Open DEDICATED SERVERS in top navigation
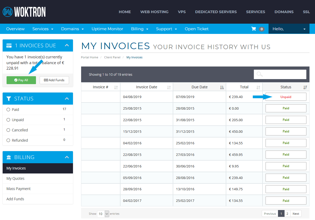Viewport: 315px width, 220px height. tap(216, 12)
